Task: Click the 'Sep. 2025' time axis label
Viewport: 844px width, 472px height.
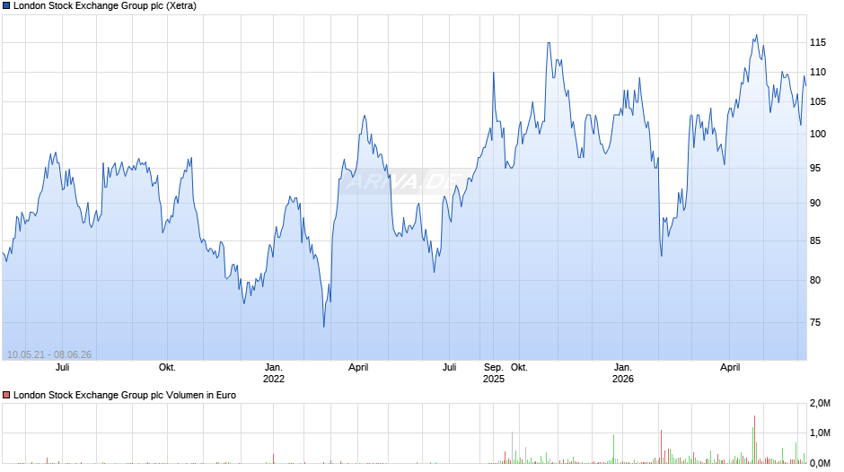Action: (494, 373)
